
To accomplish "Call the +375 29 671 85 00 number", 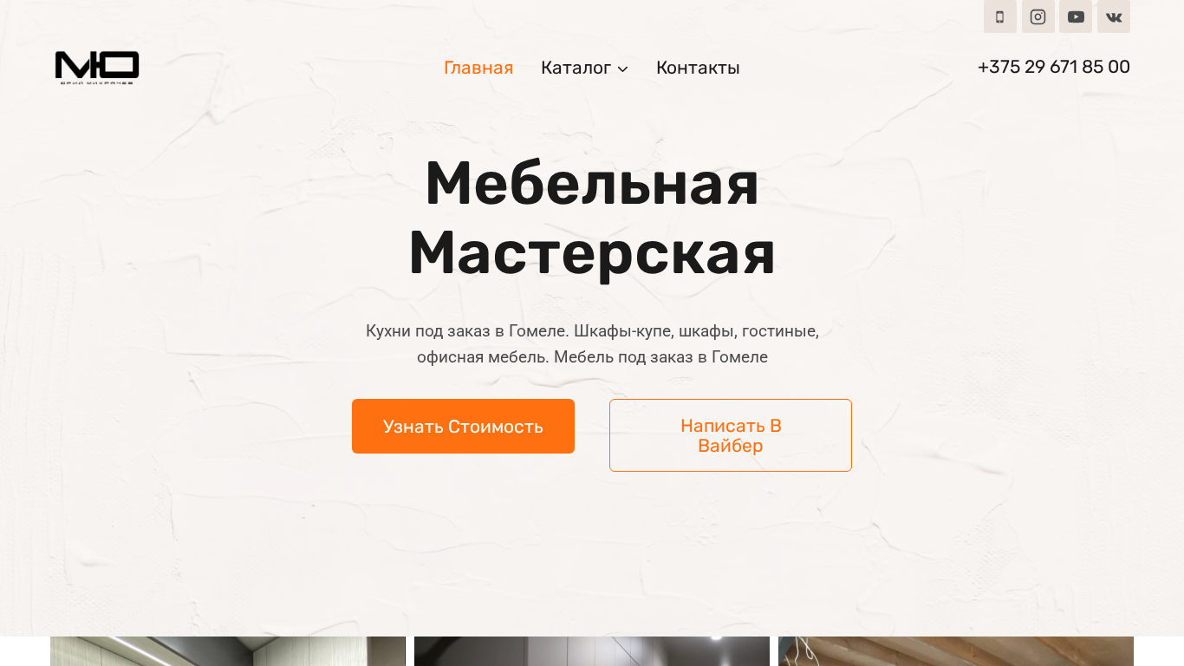I will click(x=1054, y=67).
